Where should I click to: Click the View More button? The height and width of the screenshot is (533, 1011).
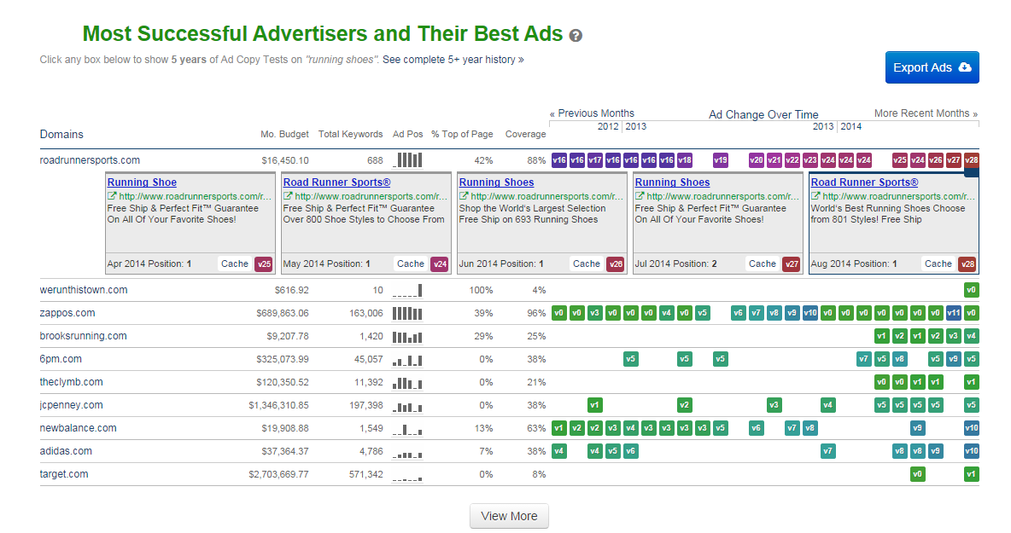click(x=509, y=516)
